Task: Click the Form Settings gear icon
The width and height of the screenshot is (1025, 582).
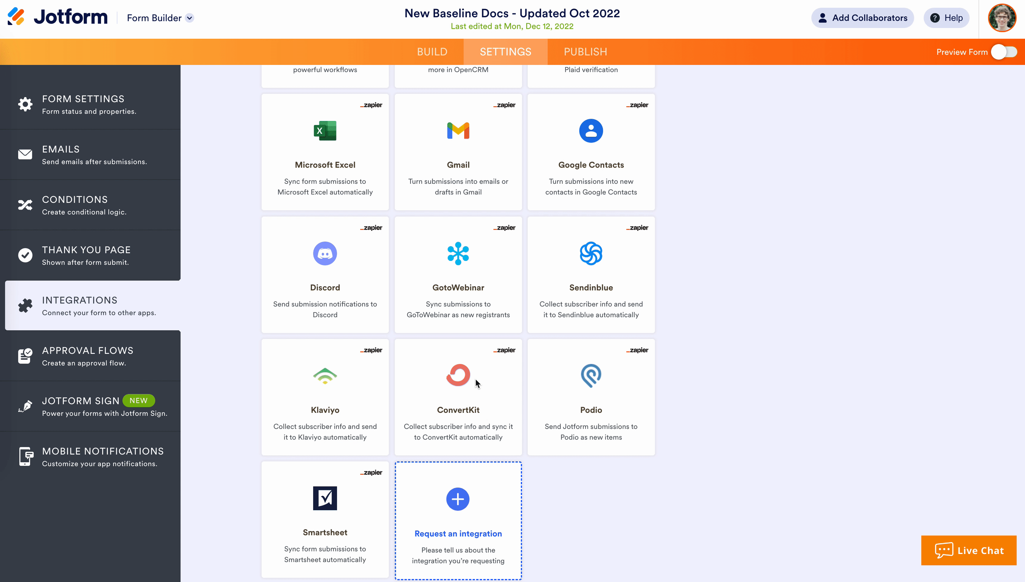Action: click(25, 104)
